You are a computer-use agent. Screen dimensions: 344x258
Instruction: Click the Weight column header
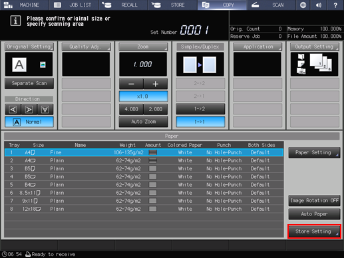(127, 145)
